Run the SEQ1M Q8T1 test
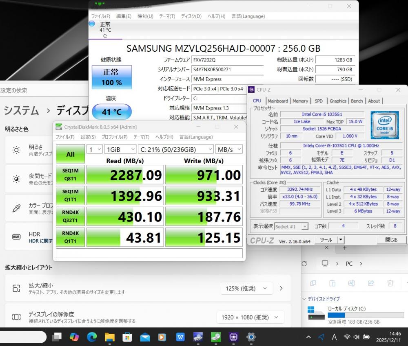 pos(70,175)
